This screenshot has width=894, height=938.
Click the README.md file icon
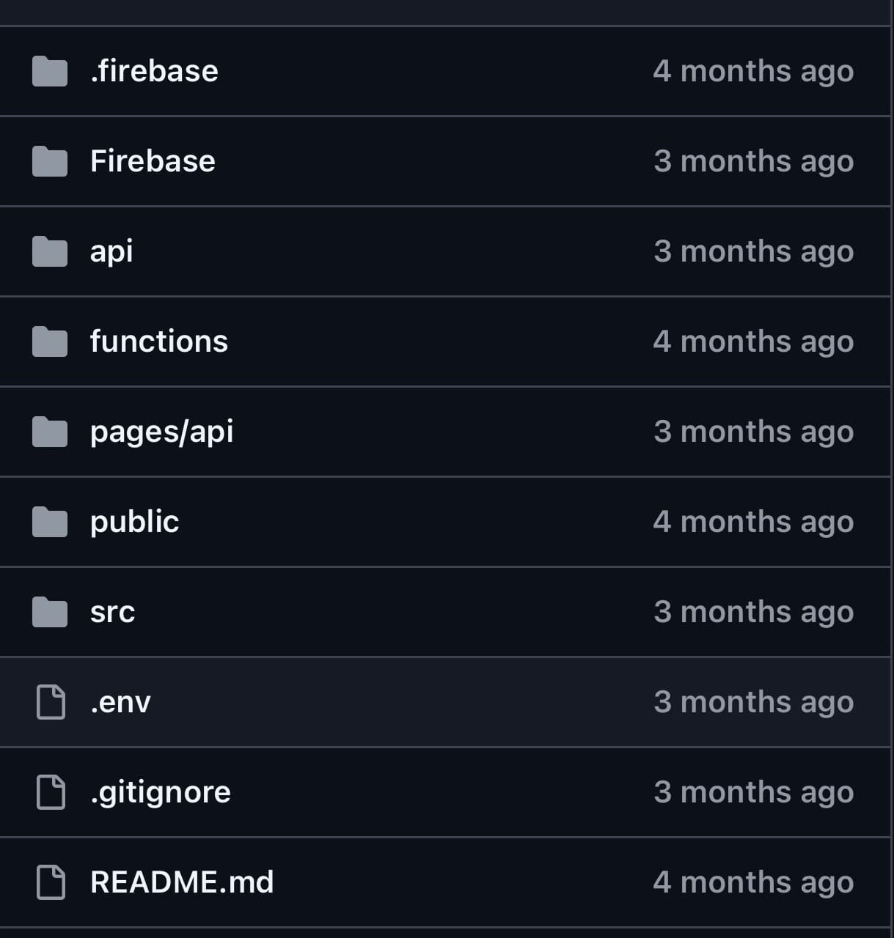coord(51,882)
